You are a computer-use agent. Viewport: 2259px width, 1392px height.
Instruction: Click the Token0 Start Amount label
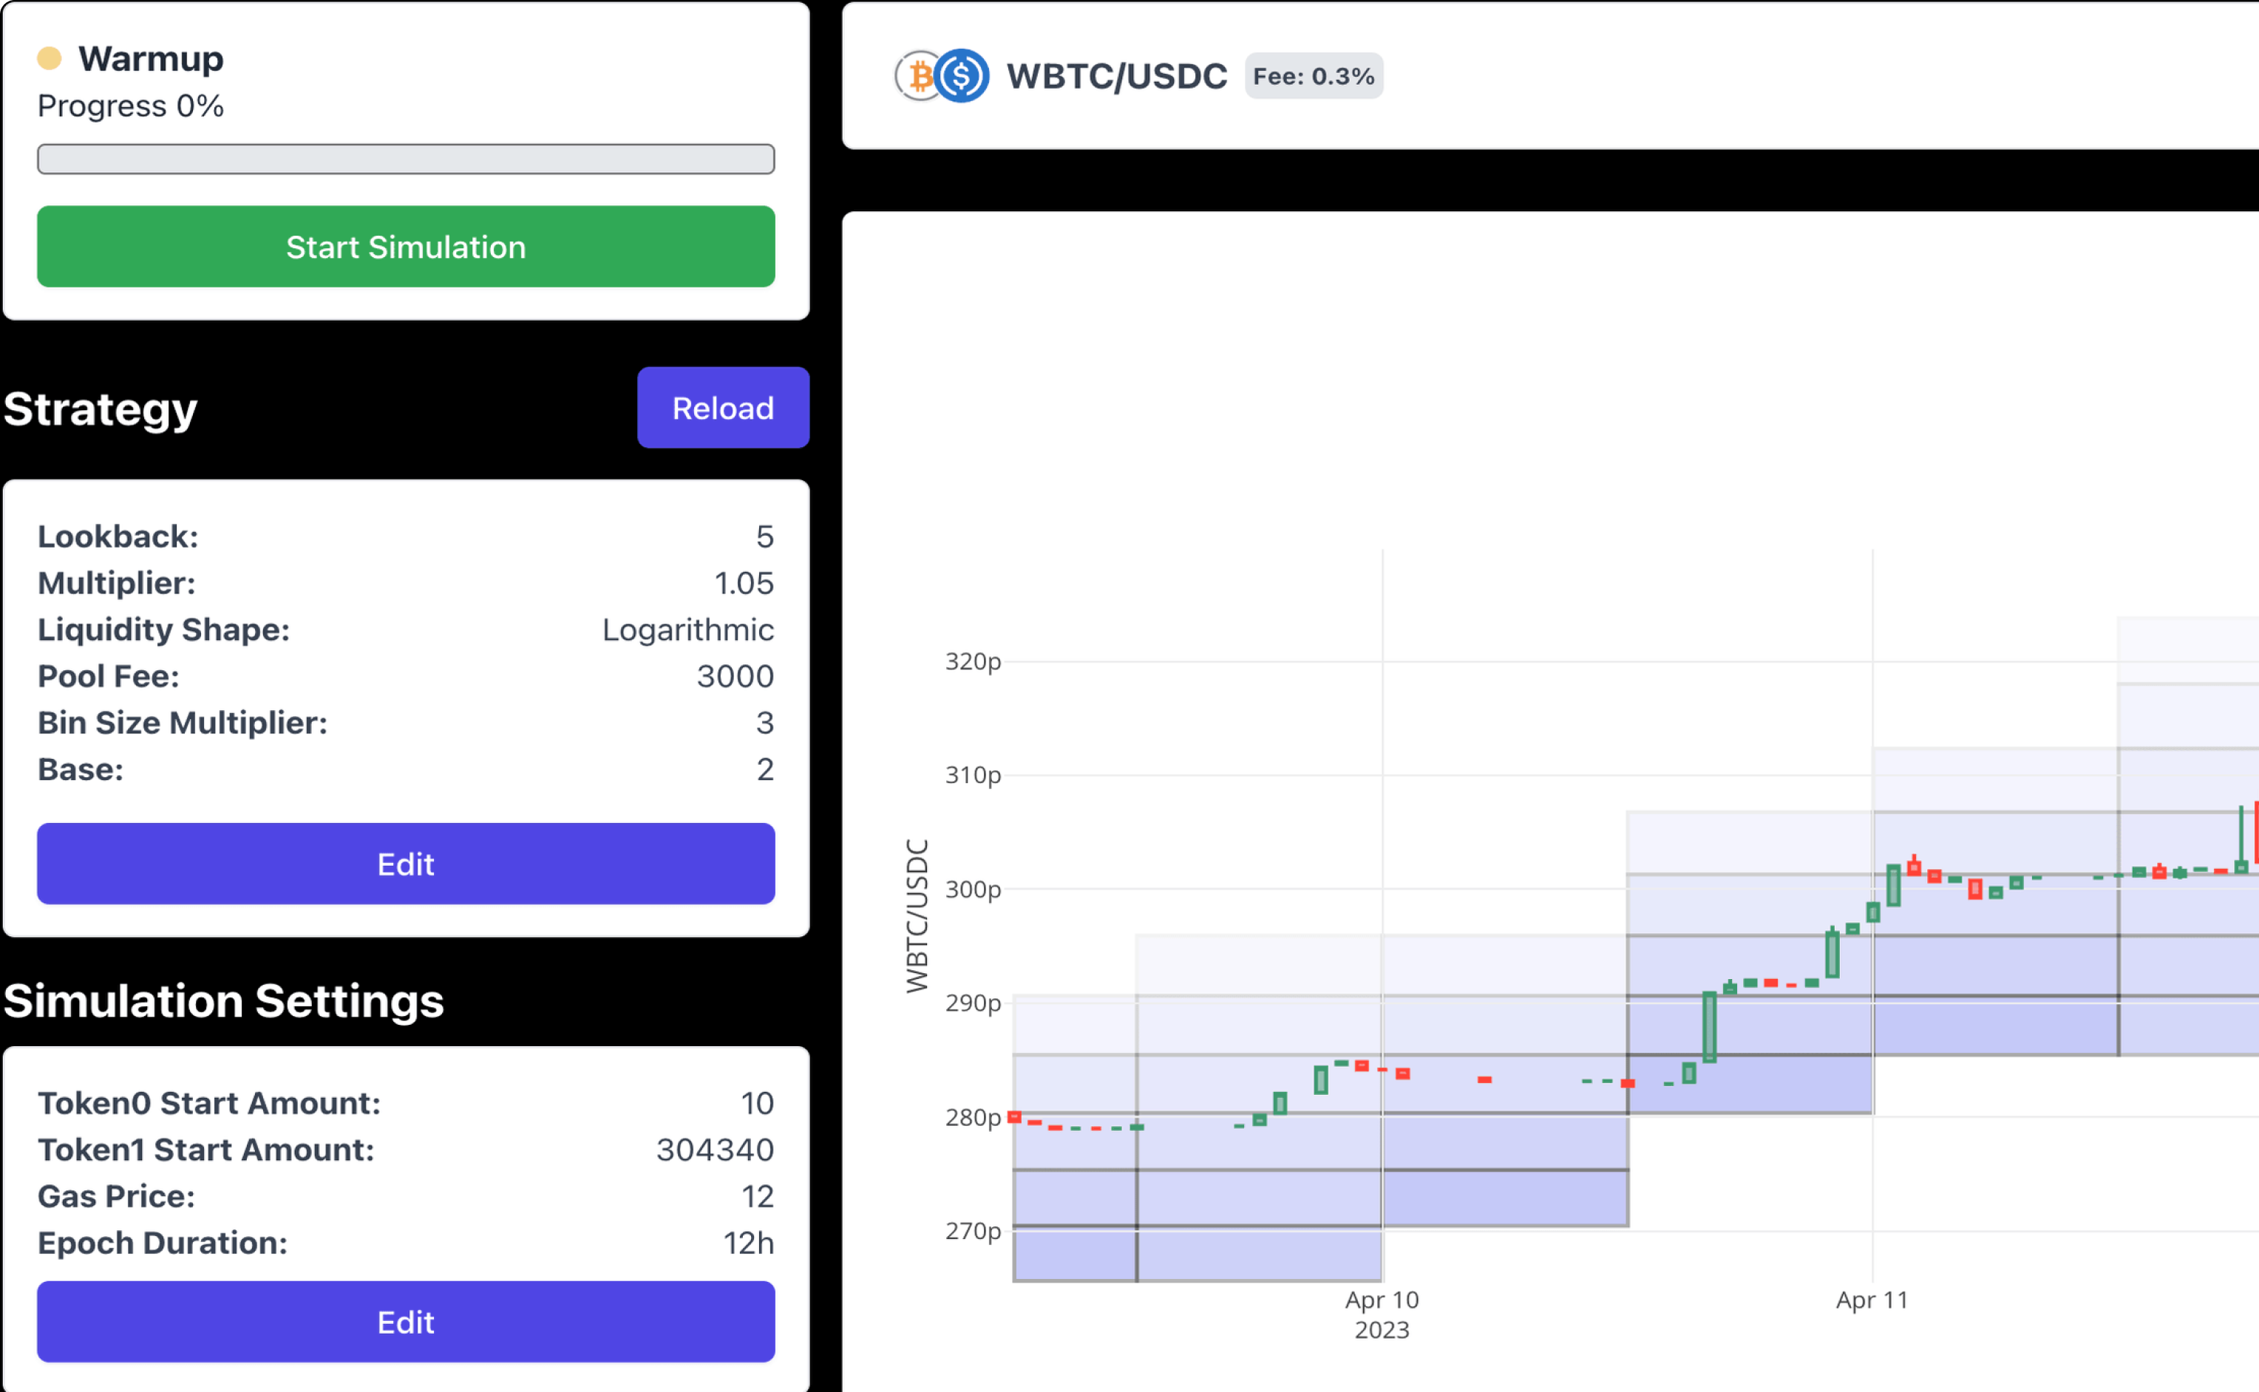coord(209,1104)
